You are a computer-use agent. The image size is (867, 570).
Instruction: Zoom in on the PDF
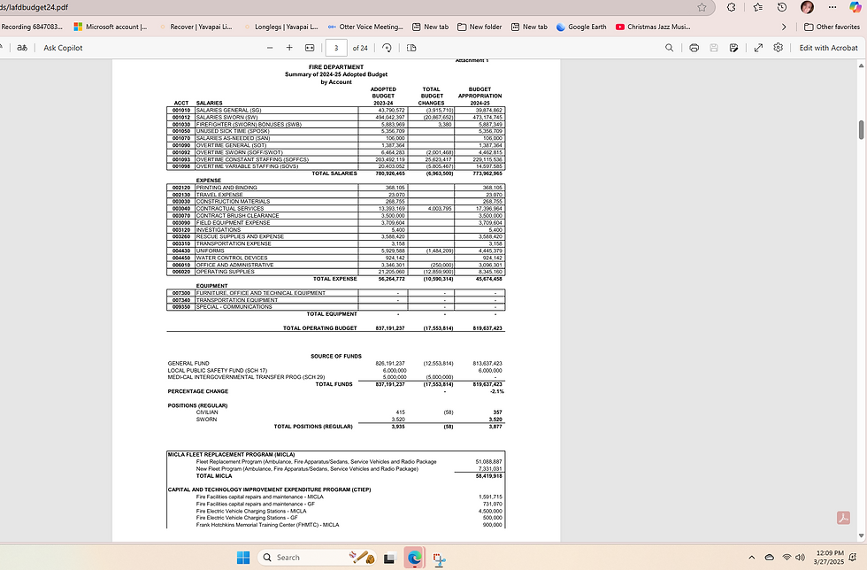click(x=289, y=48)
